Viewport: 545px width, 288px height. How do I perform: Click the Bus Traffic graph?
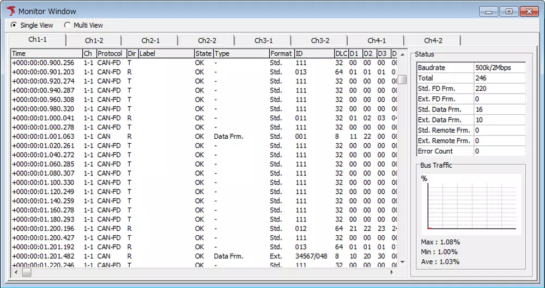[470, 204]
